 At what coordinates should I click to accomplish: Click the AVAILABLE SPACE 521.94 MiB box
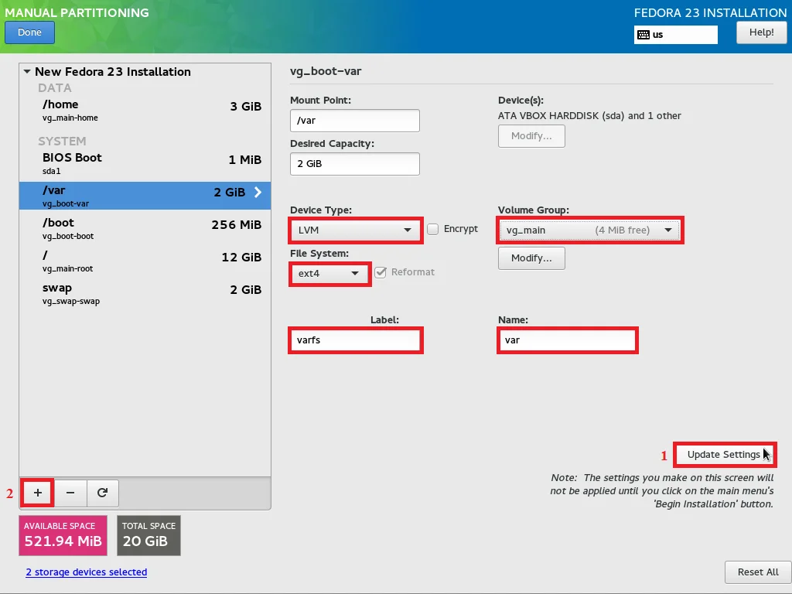tap(63, 535)
